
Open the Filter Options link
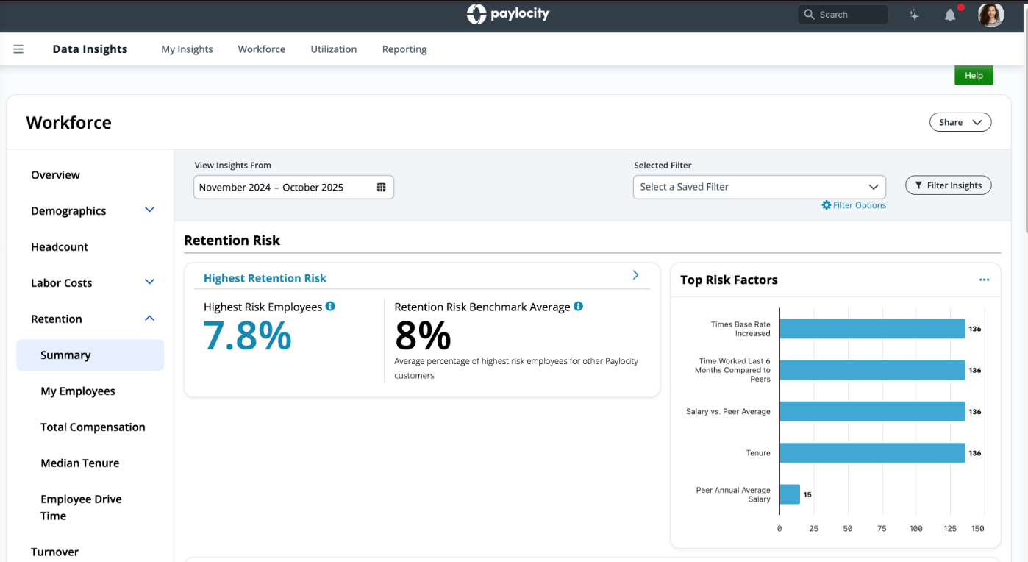858,205
